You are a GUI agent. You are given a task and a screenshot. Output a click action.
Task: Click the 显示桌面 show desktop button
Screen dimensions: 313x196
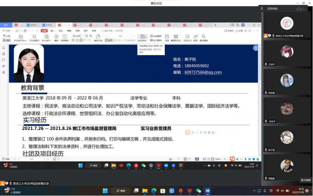[x=305, y=180]
